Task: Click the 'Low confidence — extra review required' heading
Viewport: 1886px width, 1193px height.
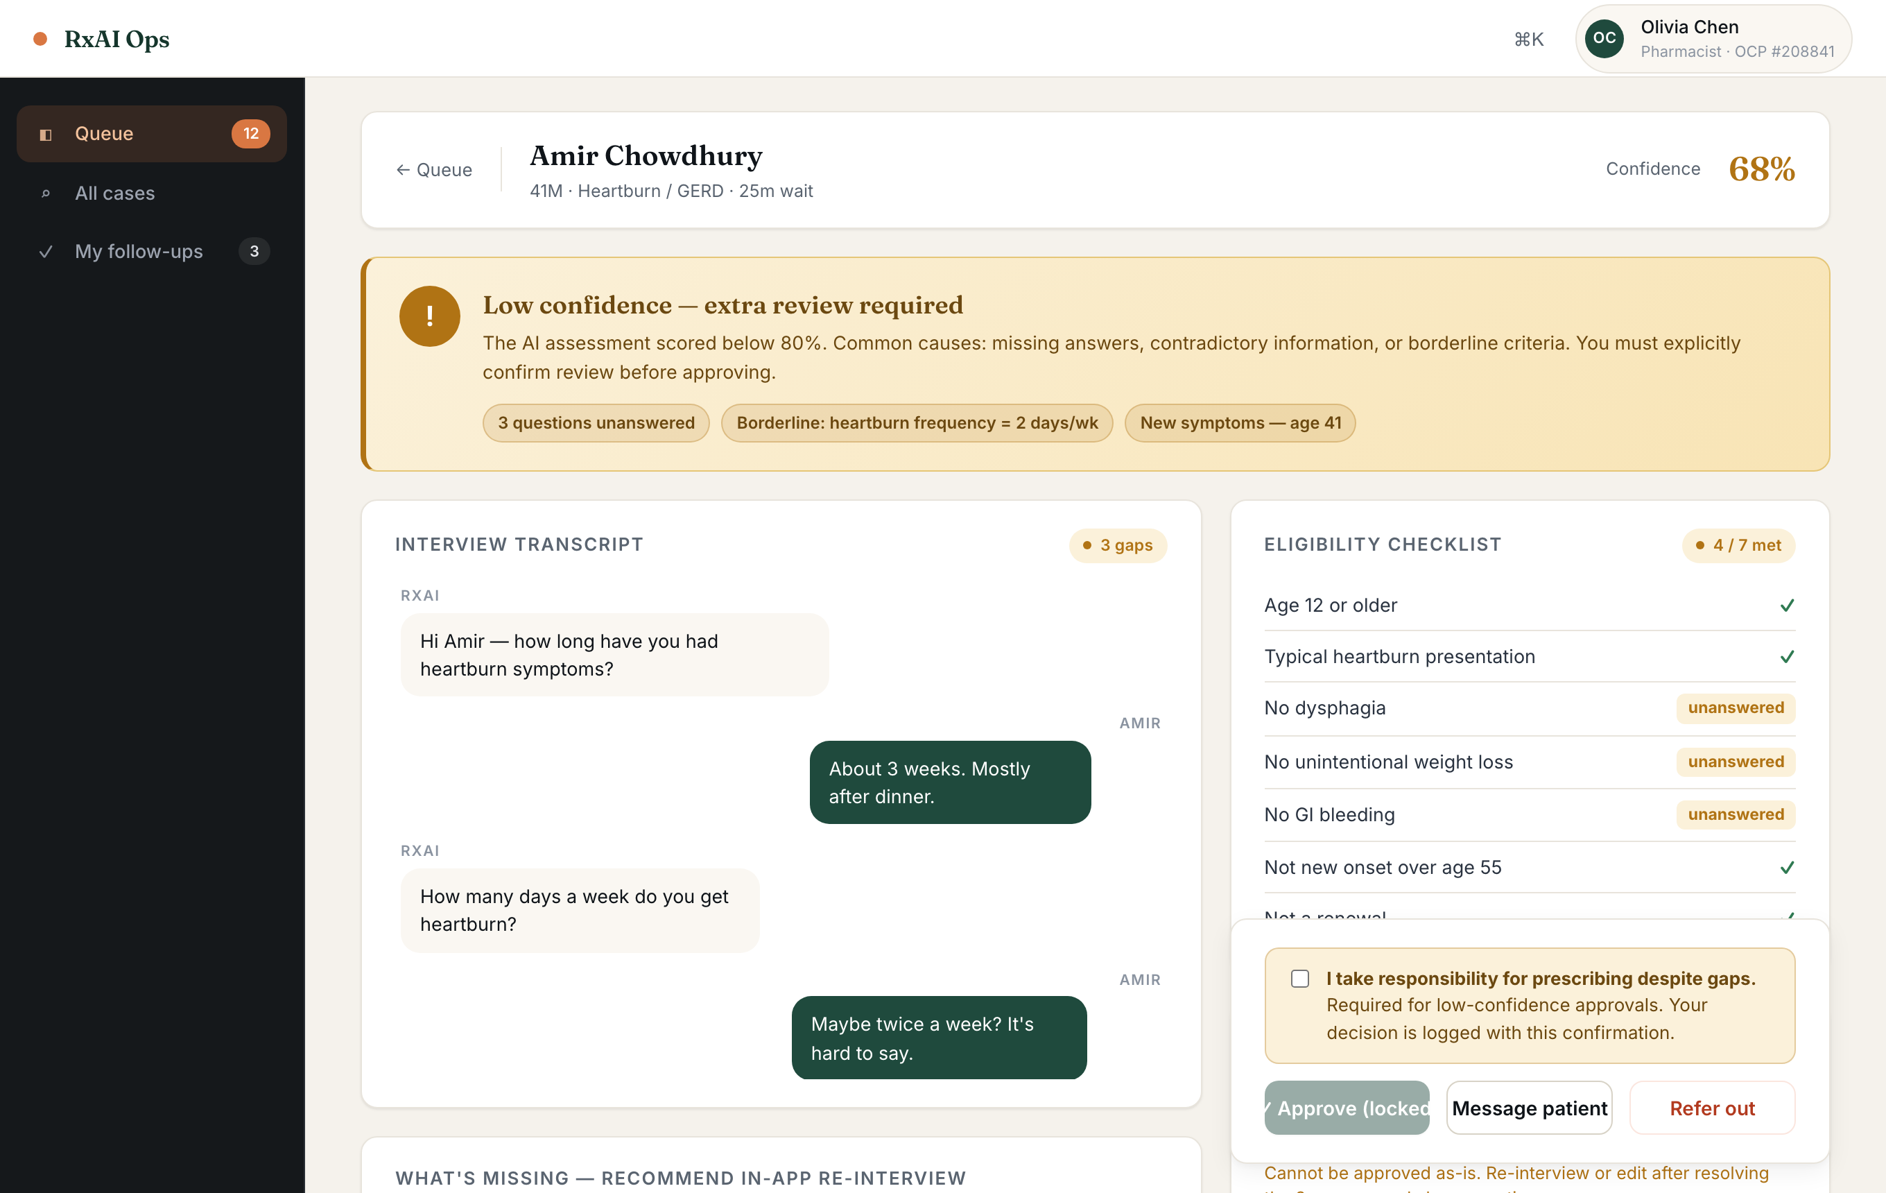Action: (722, 304)
